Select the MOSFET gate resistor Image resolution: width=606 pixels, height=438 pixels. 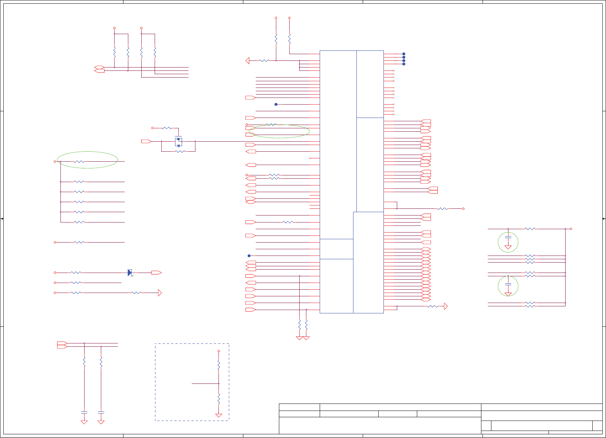click(x=167, y=128)
